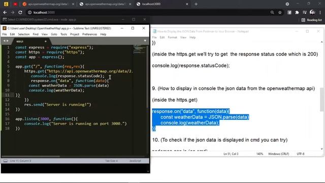This screenshot has width=325, height=183.
Task: Switch to the second api.openweathermap.org tab
Action: click(106, 4)
